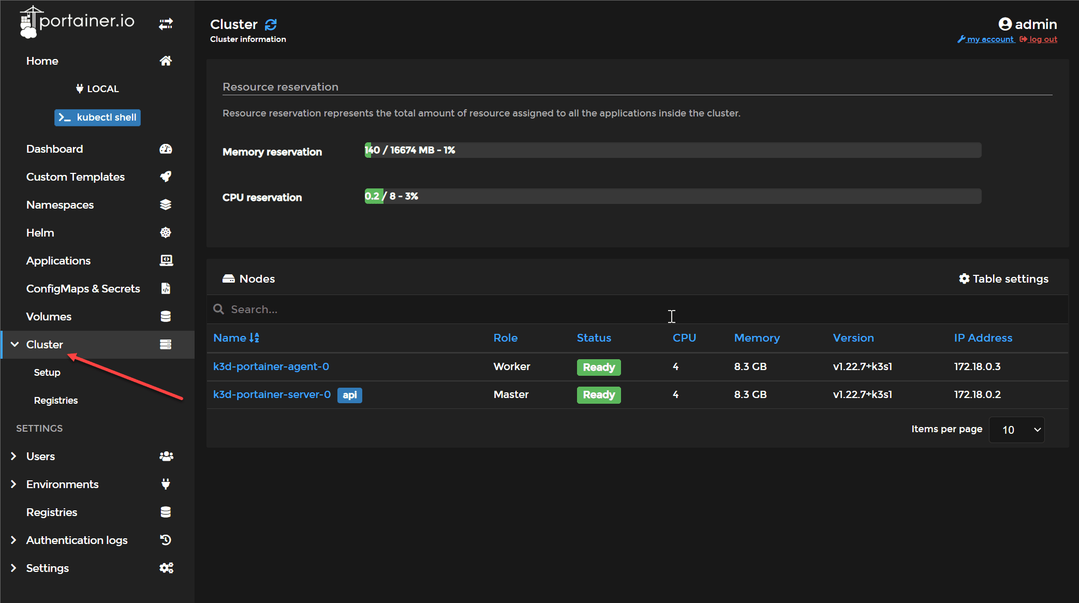Open k3d-portainer-agent-0 node link

(271, 366)
